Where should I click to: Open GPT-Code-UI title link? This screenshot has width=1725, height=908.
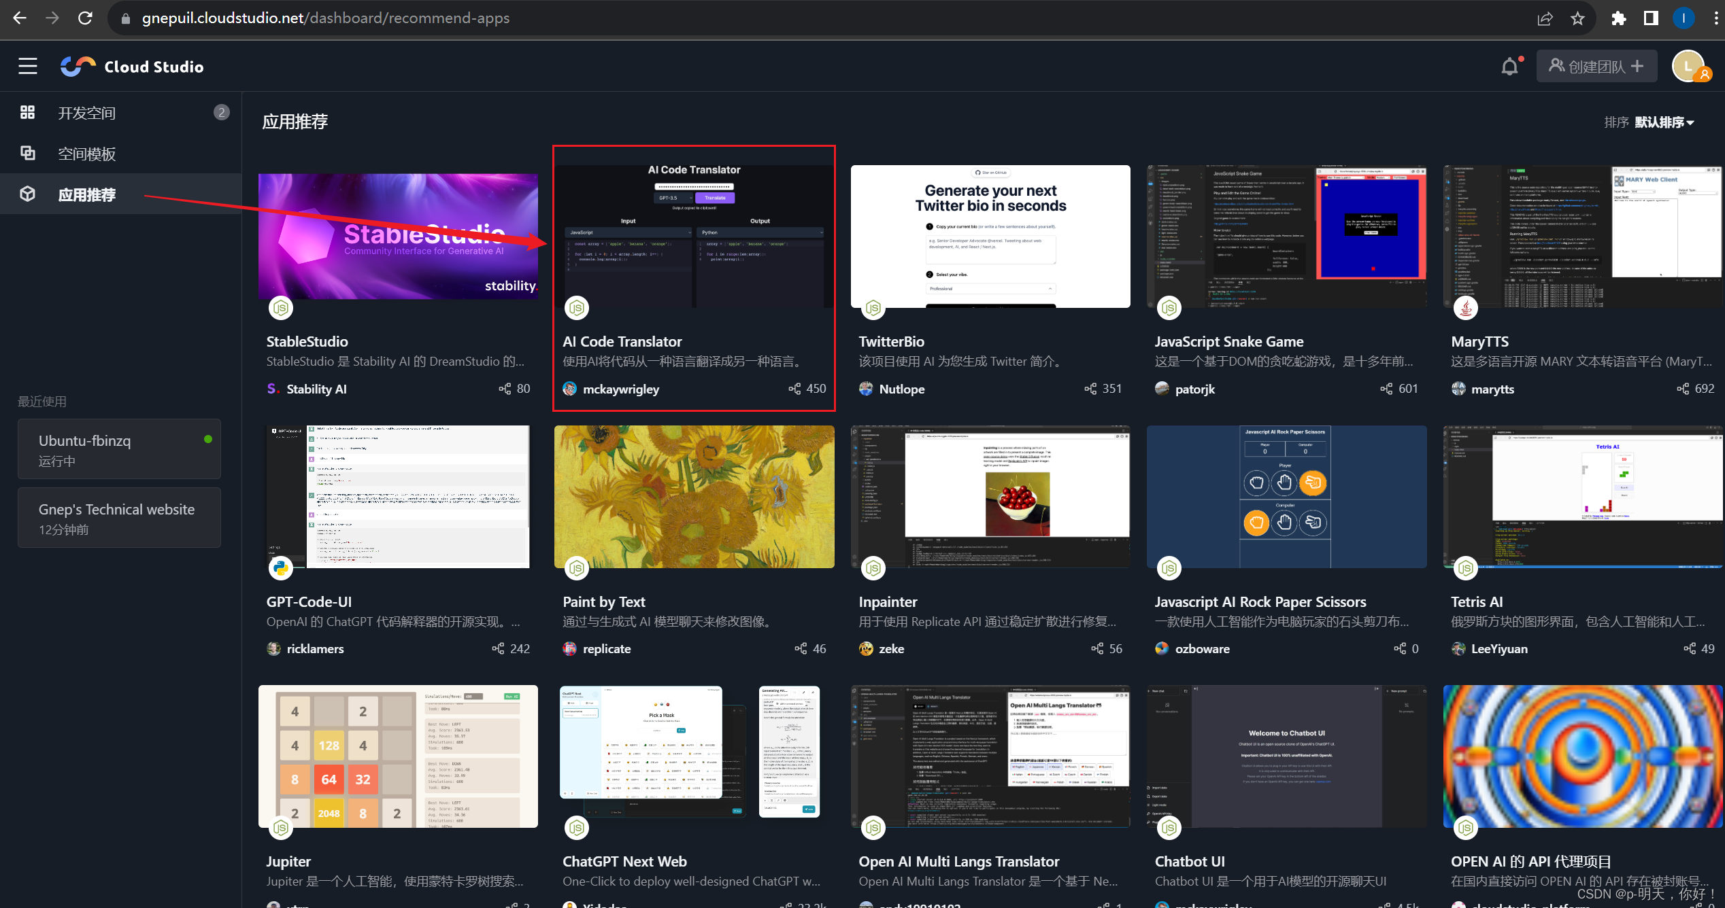point(309,601)
